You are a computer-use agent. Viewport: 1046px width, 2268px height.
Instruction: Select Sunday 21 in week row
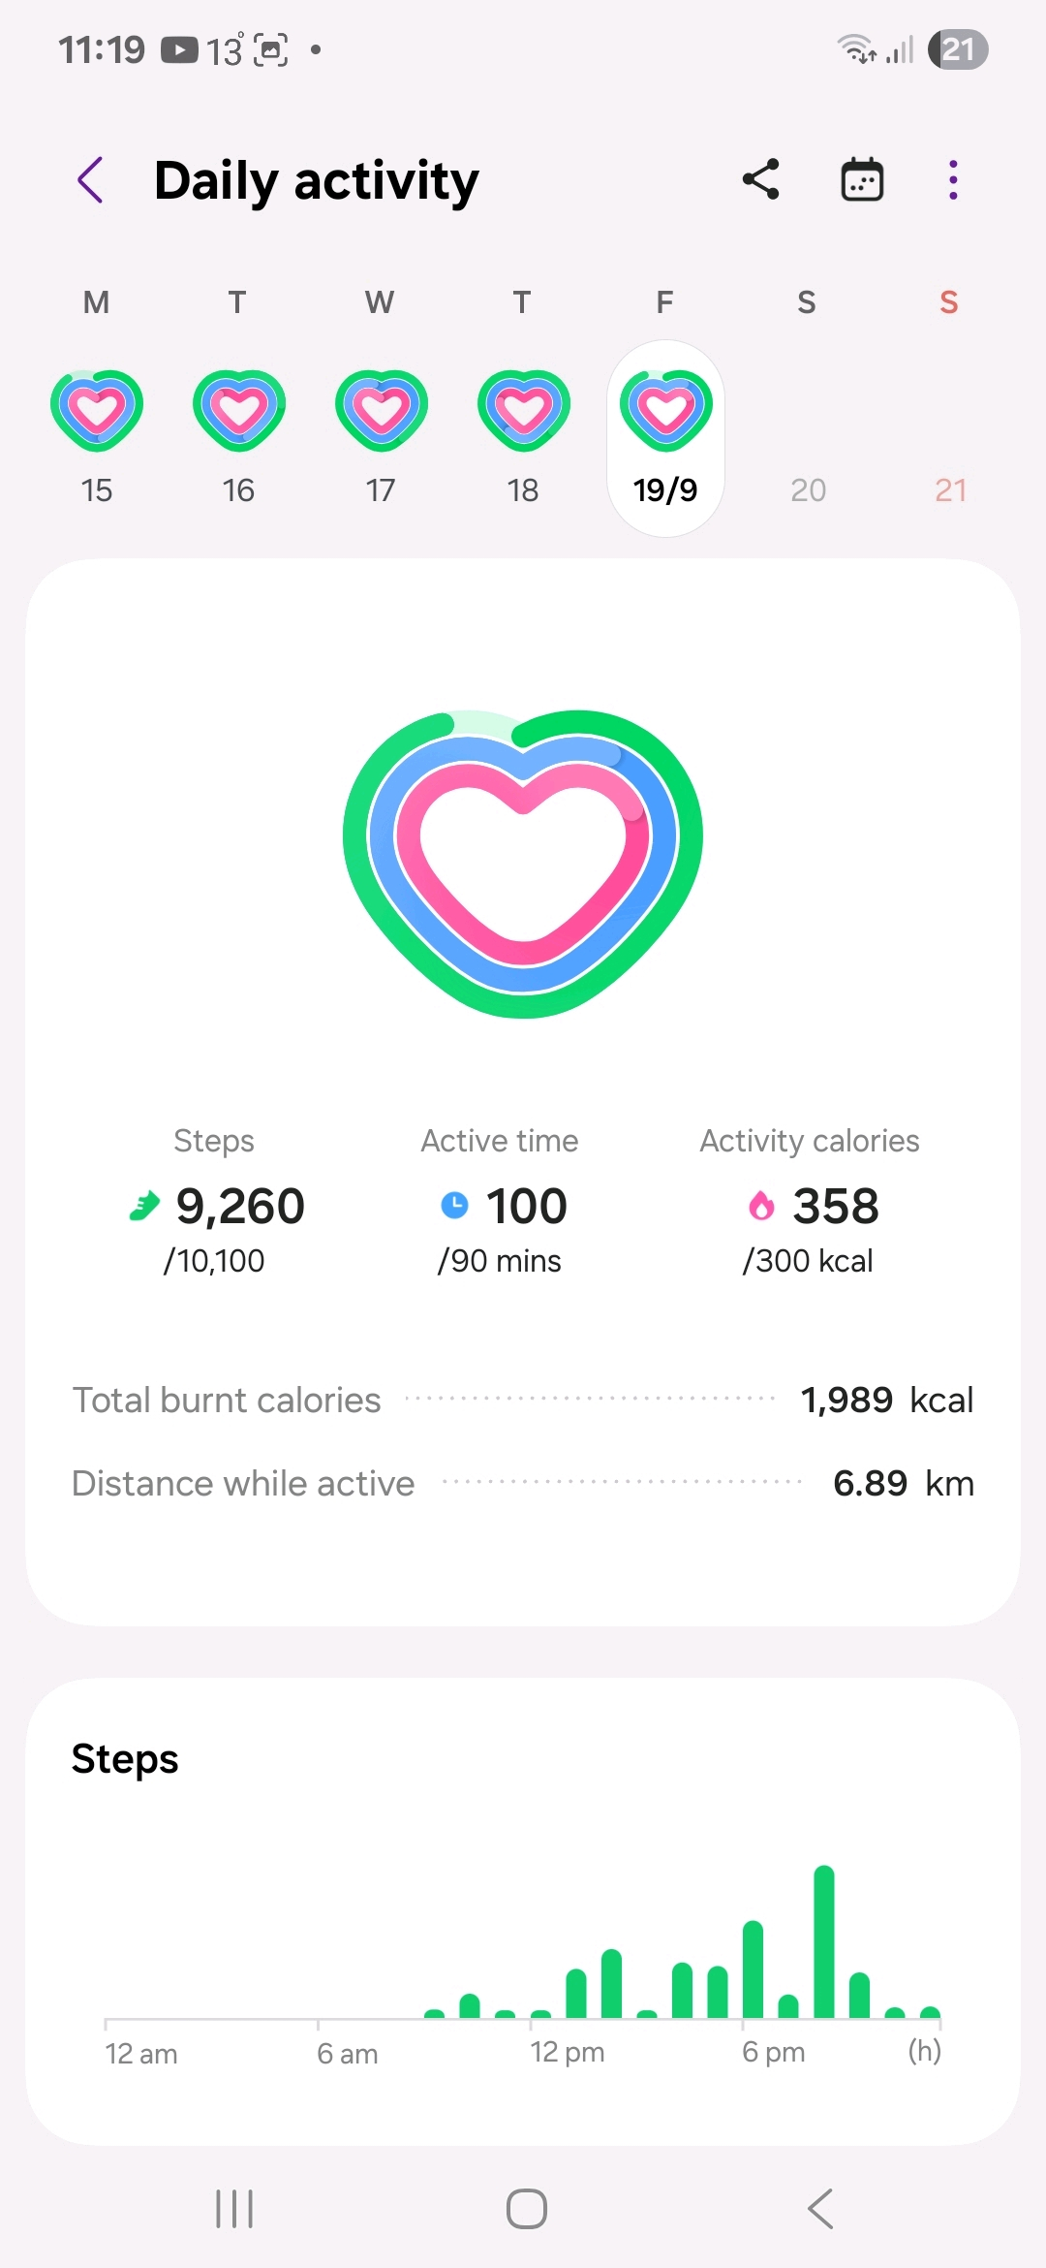[950, 489]
